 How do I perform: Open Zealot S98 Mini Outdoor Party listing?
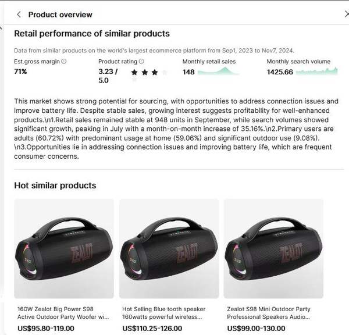(x=269, y=313)
